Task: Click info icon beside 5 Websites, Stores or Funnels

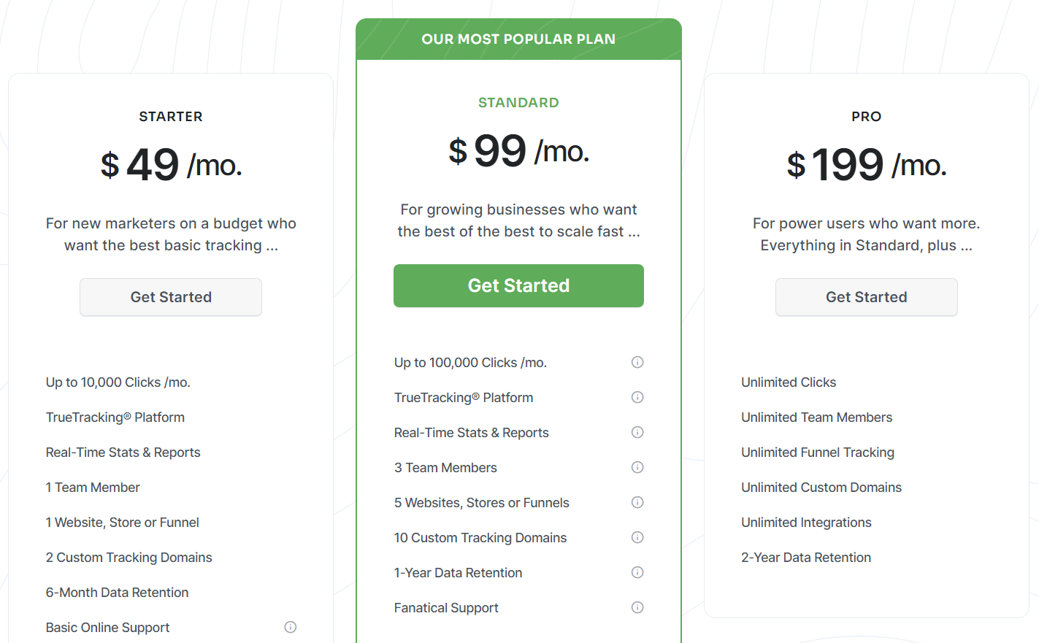Action: pyautogui.click(x=637, y=502)
